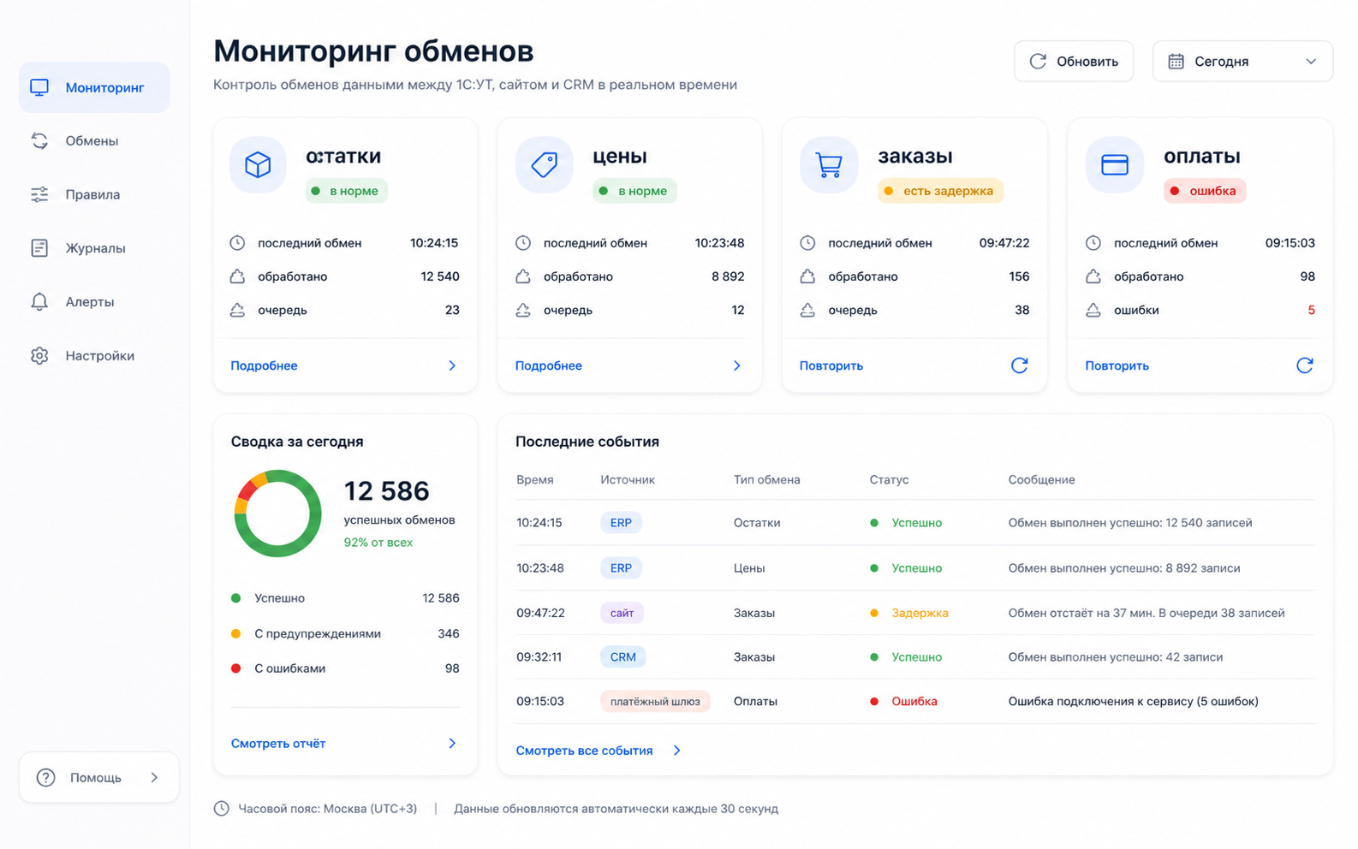Click the в норме status on остатки
This screenshot has width=1358, height=849.
pyautogui.click(x=347, y=191)
